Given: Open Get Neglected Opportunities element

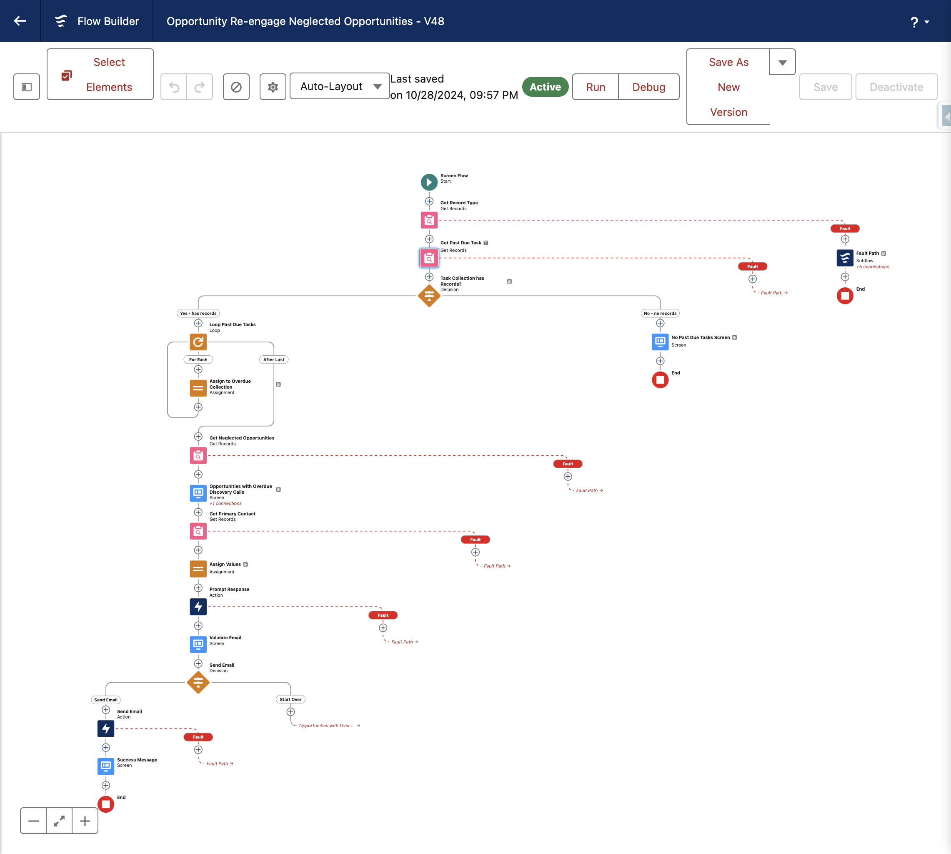Looking at the screenshot, I should point(198,455).
